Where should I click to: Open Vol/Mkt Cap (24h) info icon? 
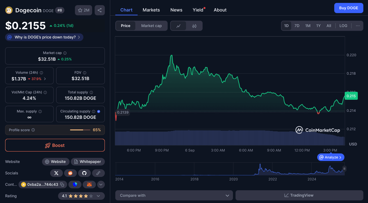[x=45, y=92]
